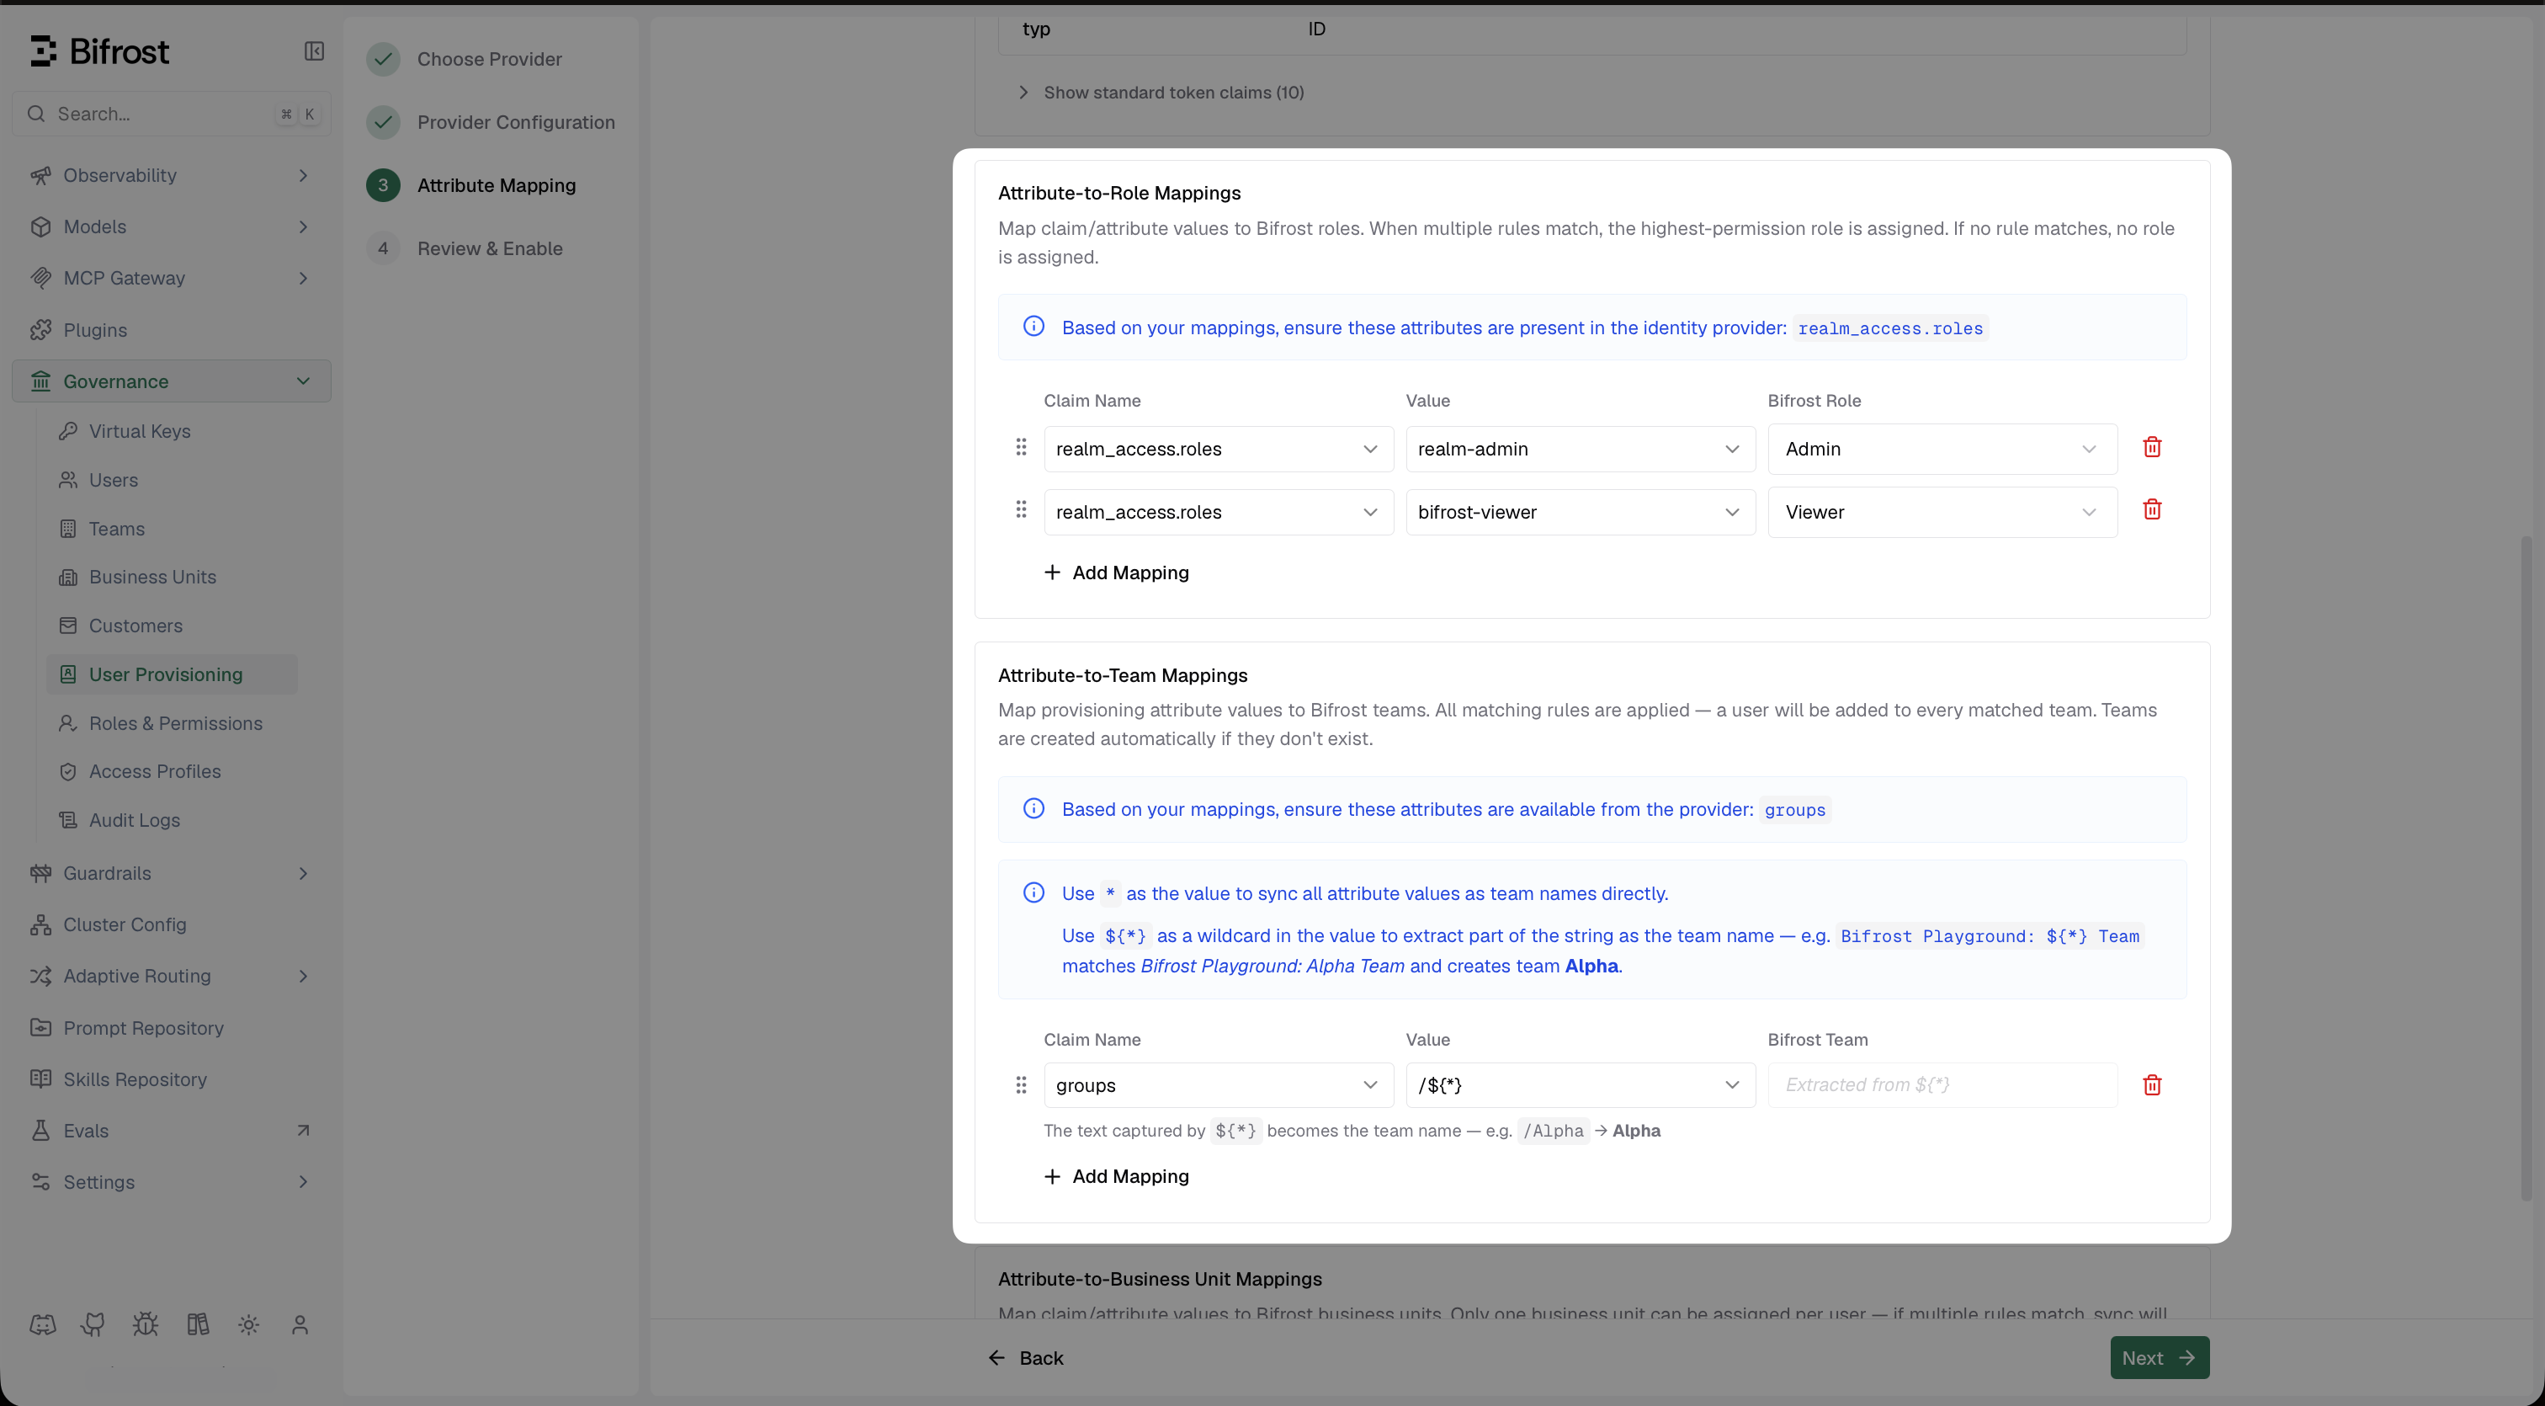Open the Admin Bifrost Role dropdown
The image size is (2545, 1406).
click(1942, 449)
